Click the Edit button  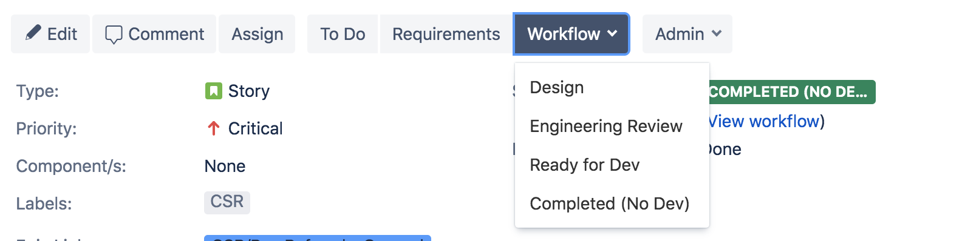pyautogui.click(x=50, y=34)
